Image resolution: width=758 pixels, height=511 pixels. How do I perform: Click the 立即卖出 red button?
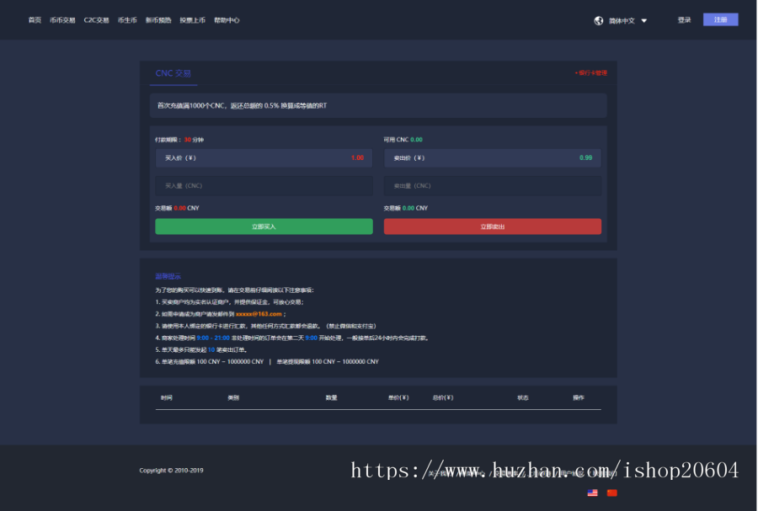click(x=493, y=226)
